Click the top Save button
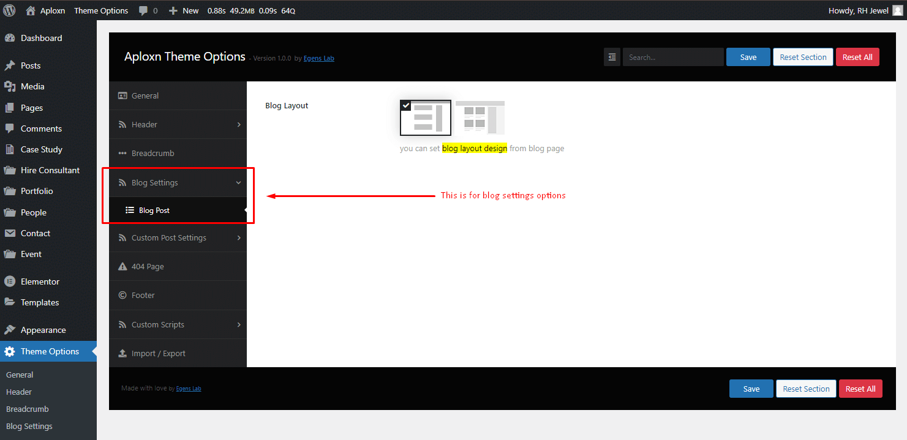The height and width of the screenshot is (440, 907). point(748,57)
